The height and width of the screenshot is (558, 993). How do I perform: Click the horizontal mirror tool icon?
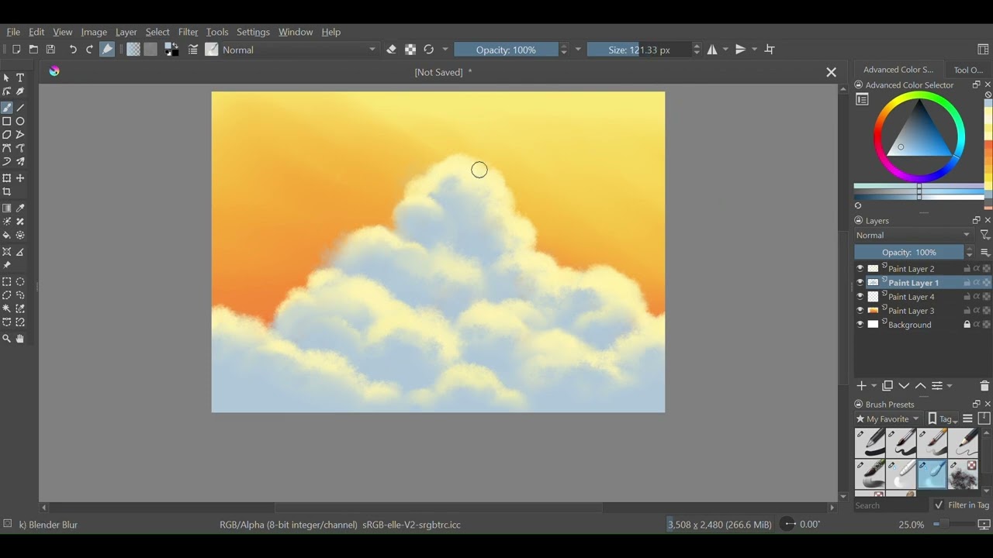[x=712, y=50]
